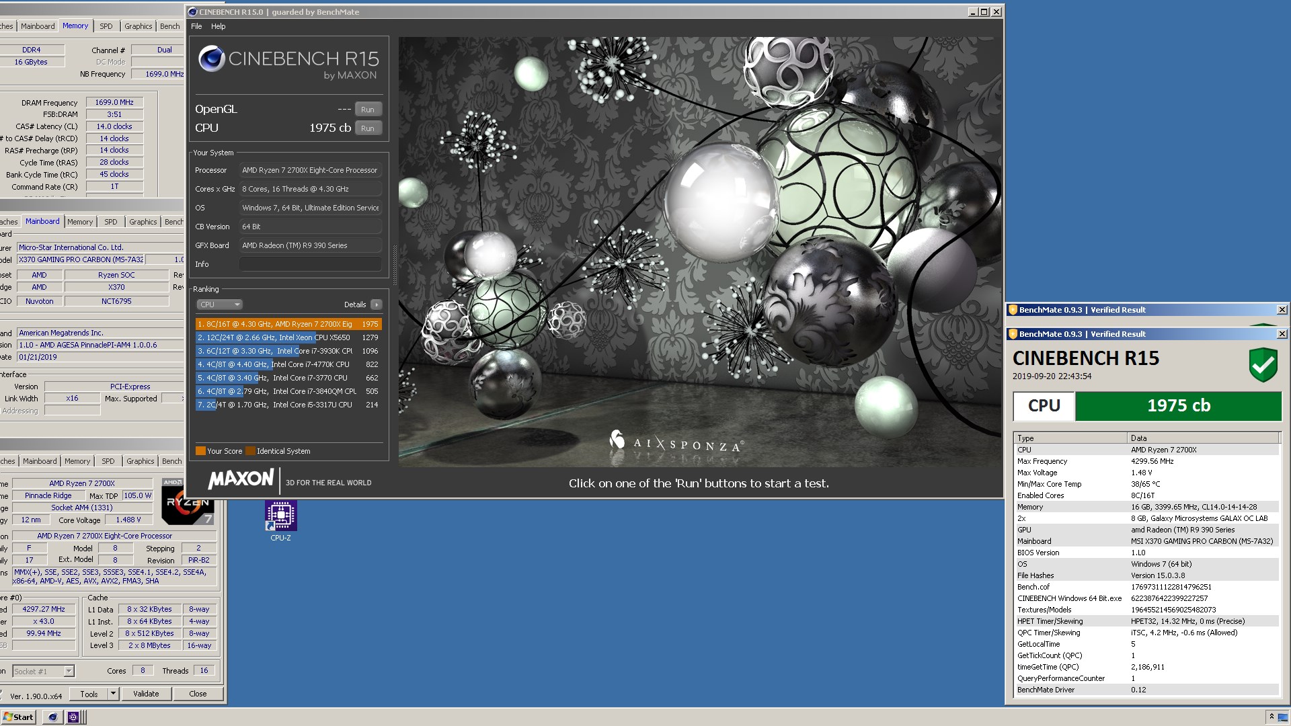
Task: Click the Close button in CPU-Z
Action: coord(198,694)
